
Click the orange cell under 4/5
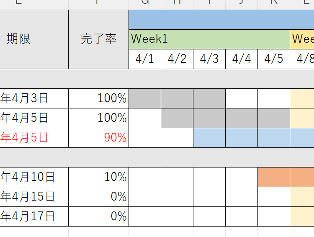click(x=274, y=177)
